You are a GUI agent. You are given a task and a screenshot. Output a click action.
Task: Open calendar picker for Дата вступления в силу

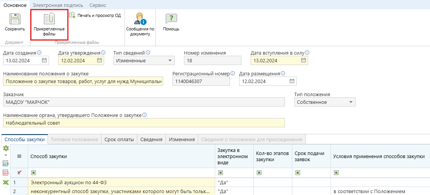pyautogui.click(x=303, y=60)
